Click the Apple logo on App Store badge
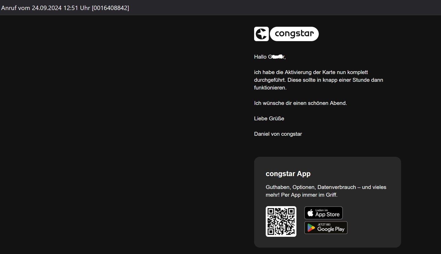 pos(310,213)
